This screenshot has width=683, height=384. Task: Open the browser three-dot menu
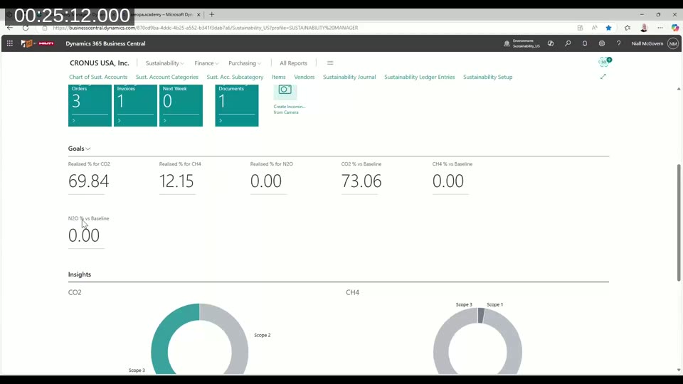coord(660,28)
